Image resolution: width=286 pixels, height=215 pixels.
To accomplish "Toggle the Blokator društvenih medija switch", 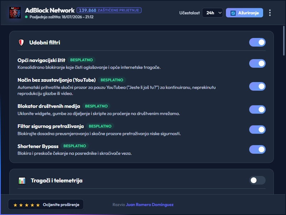I will point(257,110).
